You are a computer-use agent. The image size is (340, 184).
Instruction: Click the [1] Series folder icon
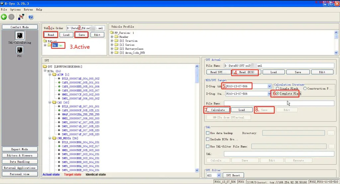click(x=116, y=45)
